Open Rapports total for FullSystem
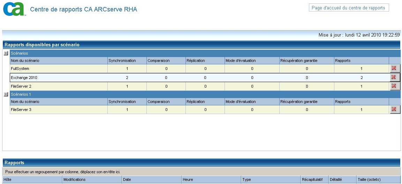Screen dimensions: 402x184 (362, 69)
